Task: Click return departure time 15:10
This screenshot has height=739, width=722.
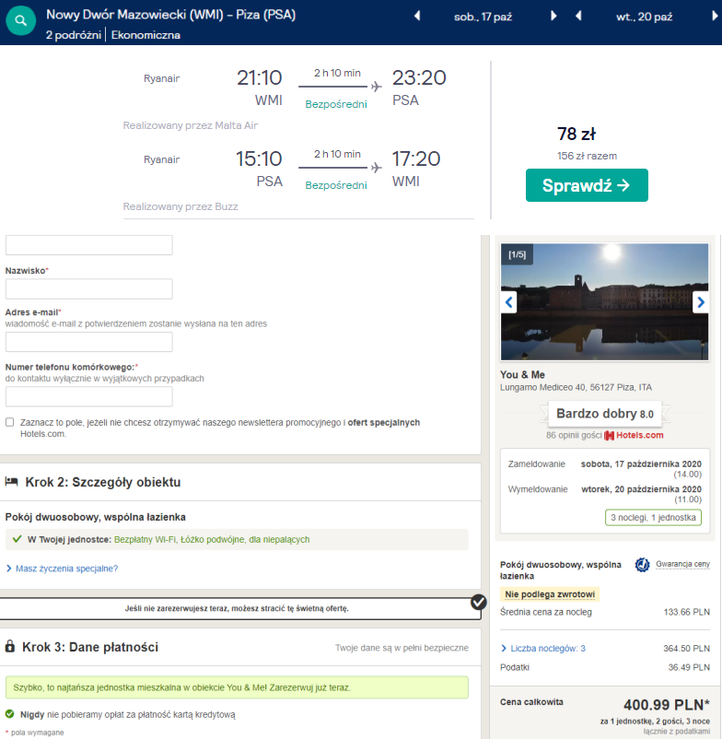Action: coord(259,158)
